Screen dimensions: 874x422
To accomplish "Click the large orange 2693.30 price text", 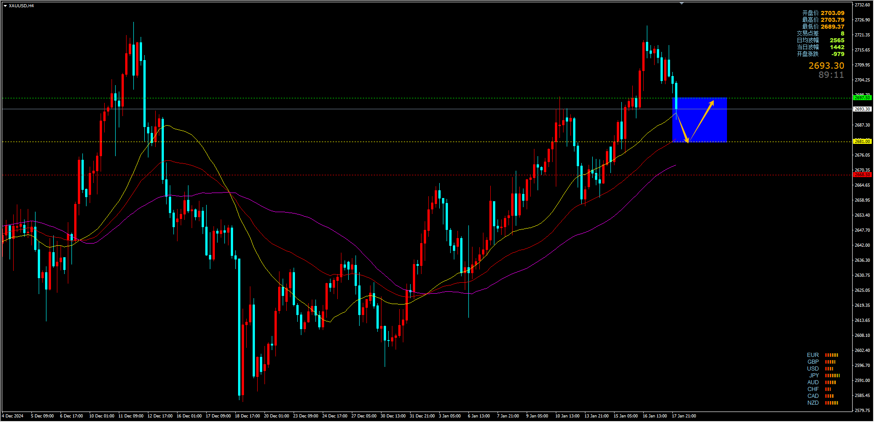I will [x=826, y=66].
